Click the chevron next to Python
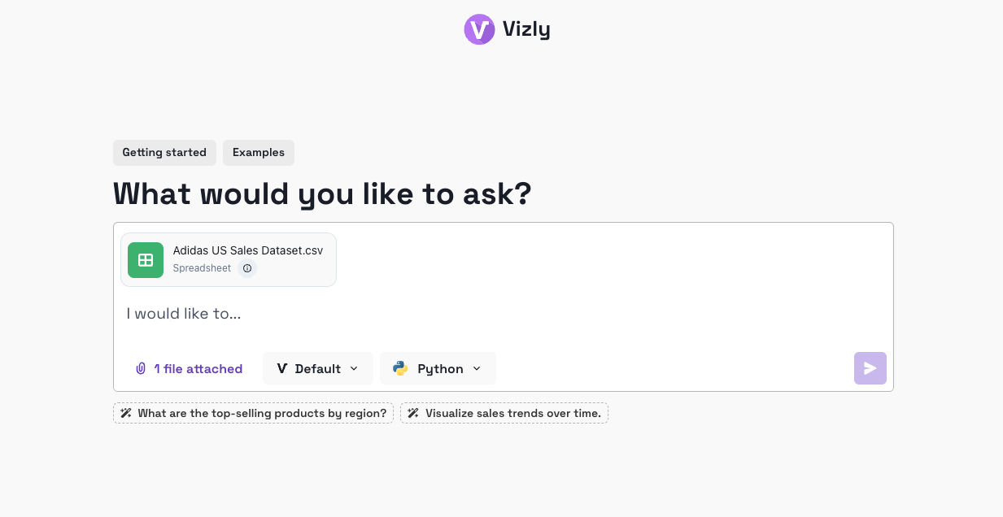 (477, 369)
